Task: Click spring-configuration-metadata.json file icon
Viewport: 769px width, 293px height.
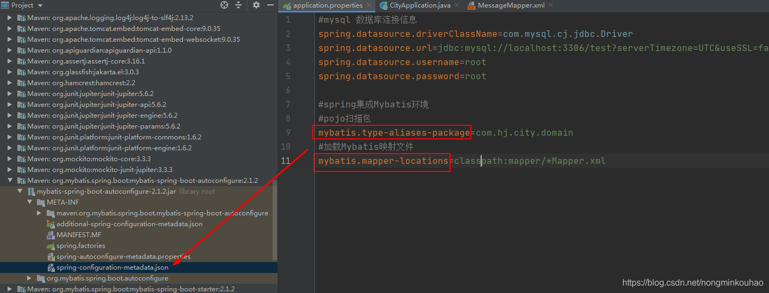Action: point(51,267)
